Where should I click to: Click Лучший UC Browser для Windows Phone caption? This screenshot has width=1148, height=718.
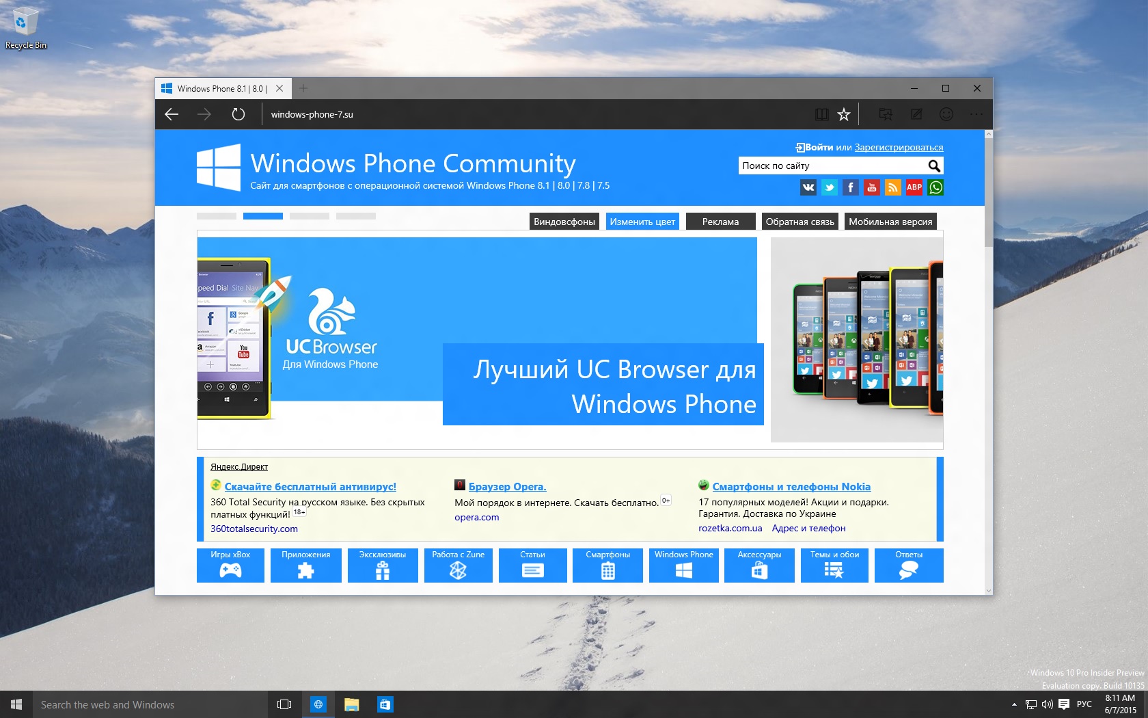pyautogui.click(x=603, y=385)
